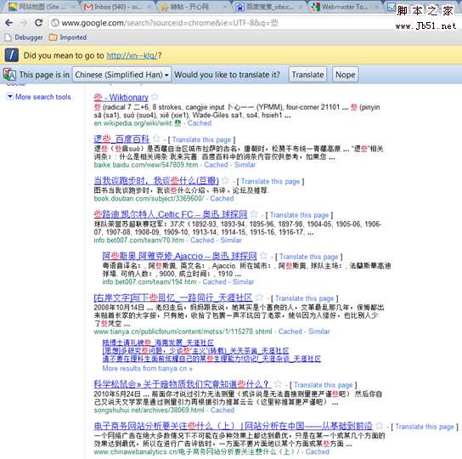Click the browser back arrow

(8, 23)
